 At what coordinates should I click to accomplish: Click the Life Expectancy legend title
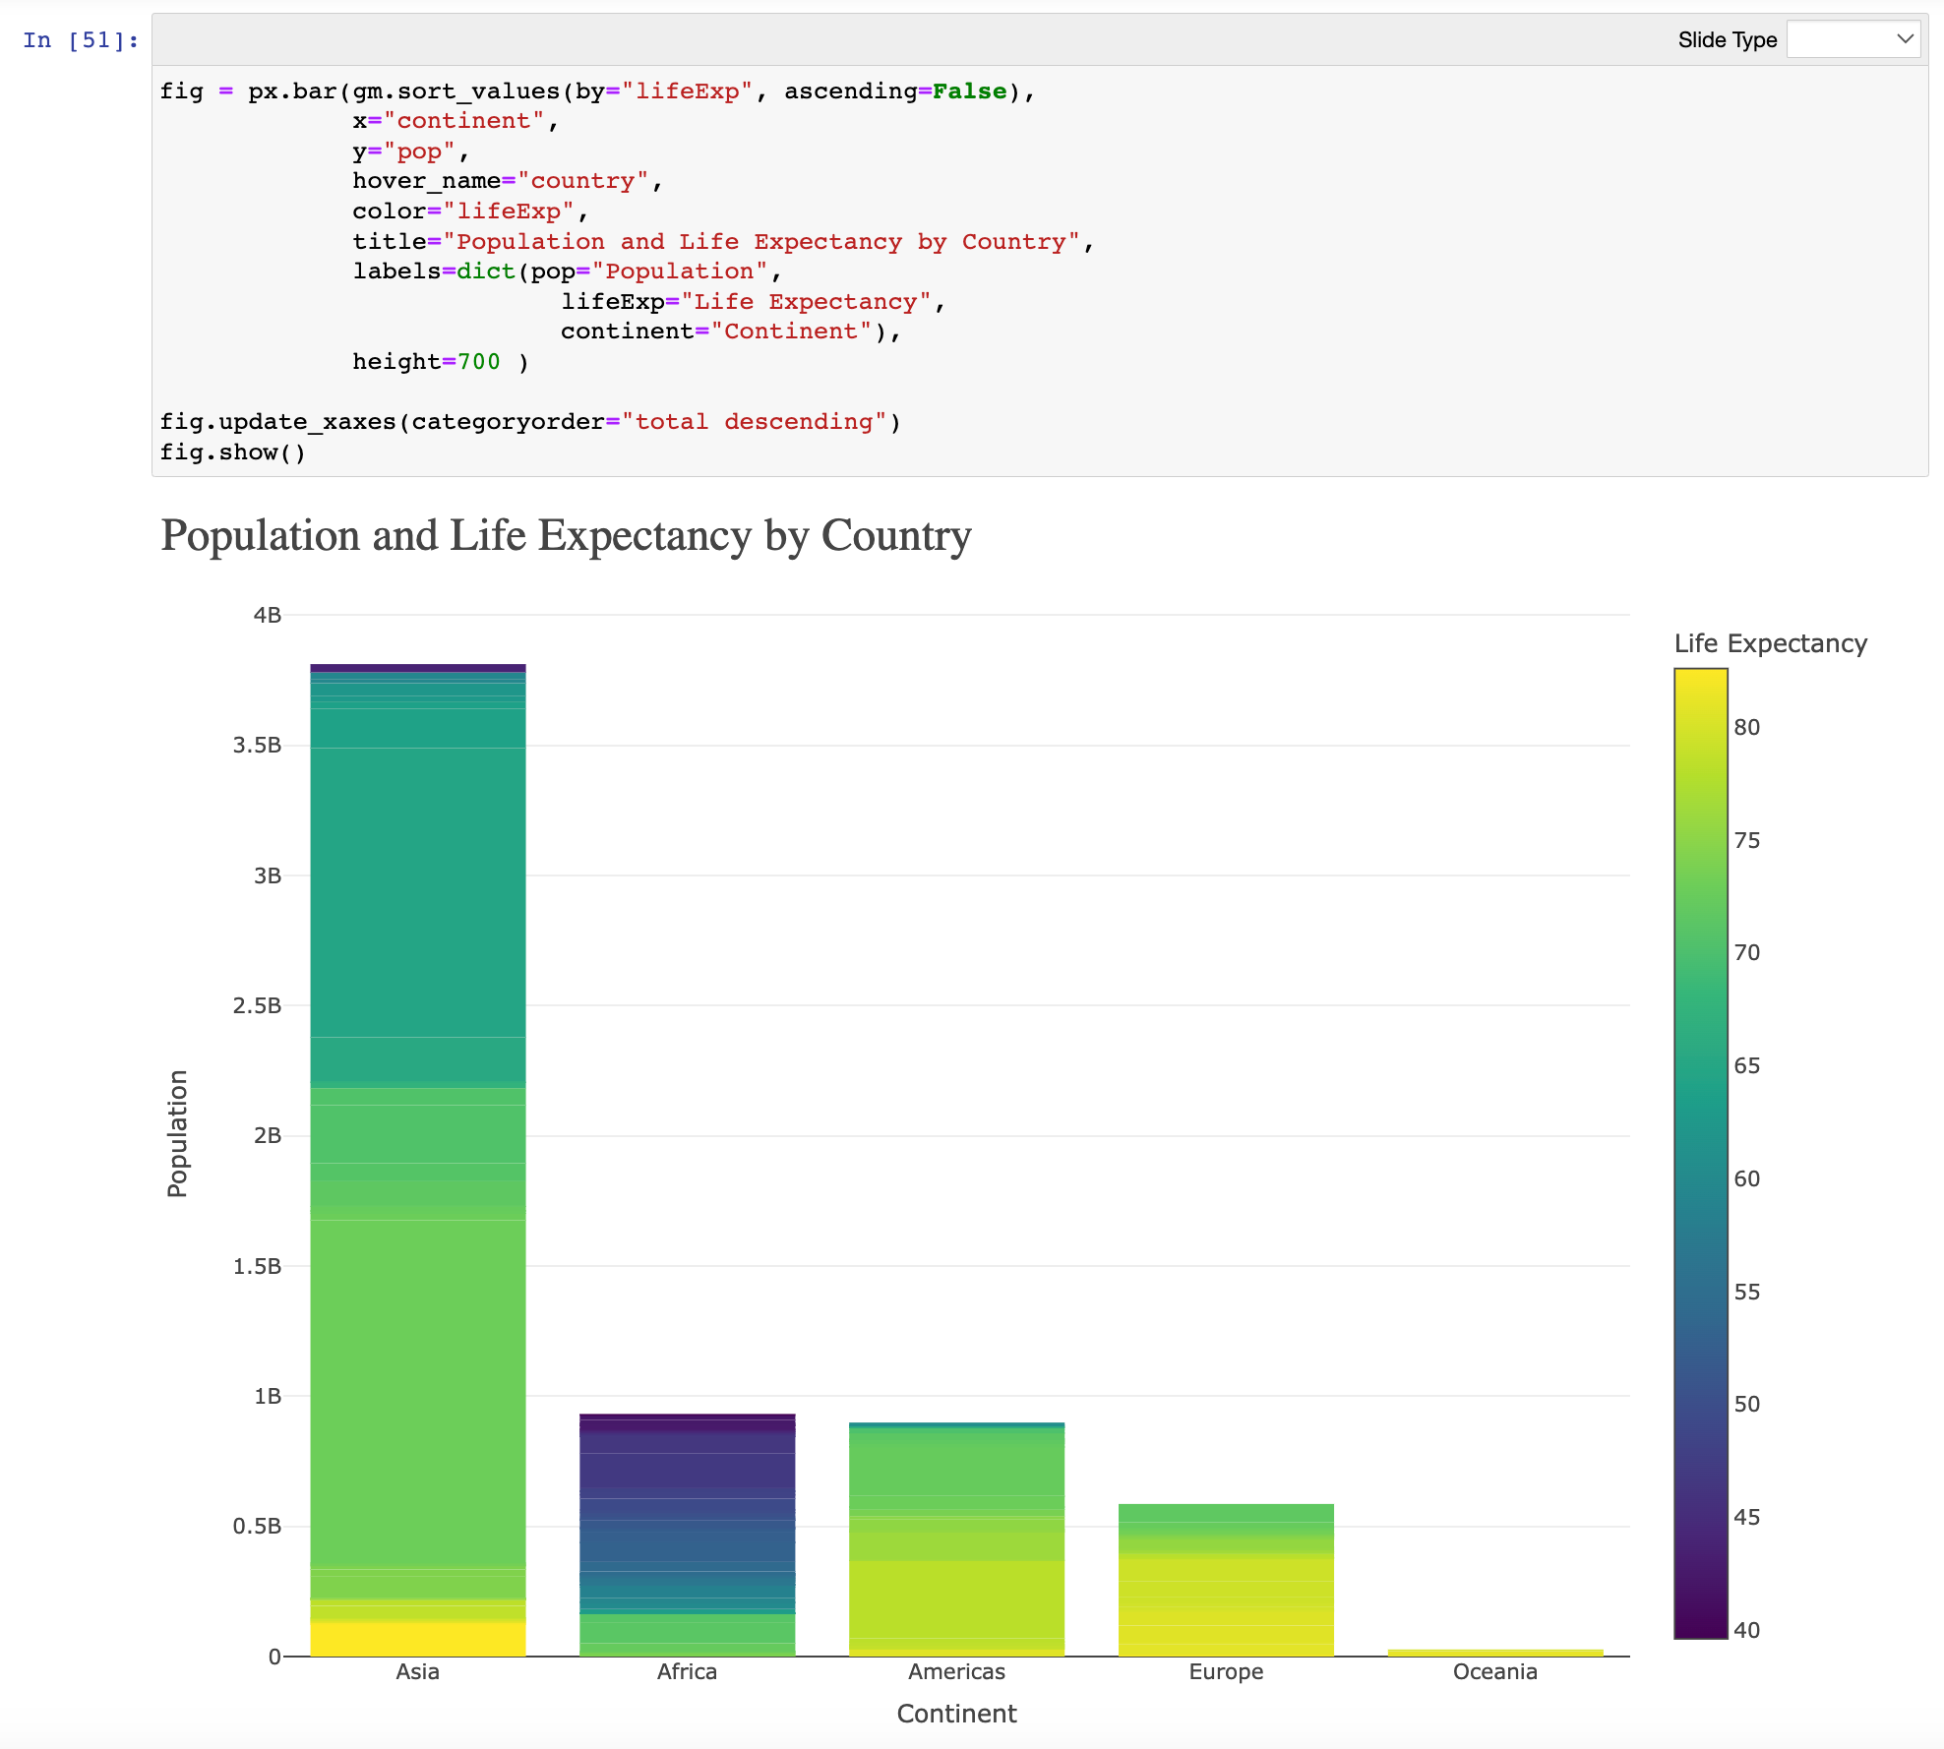[x=1770, y=643]
